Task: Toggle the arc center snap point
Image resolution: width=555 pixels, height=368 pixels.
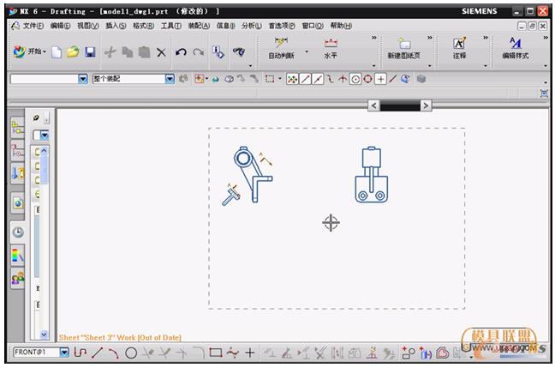Action: [x=355, y=79]
